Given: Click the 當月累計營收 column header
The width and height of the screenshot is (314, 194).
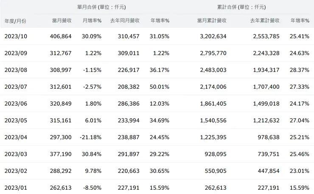Looking at the screenshot, I should (x=212, y=21).
